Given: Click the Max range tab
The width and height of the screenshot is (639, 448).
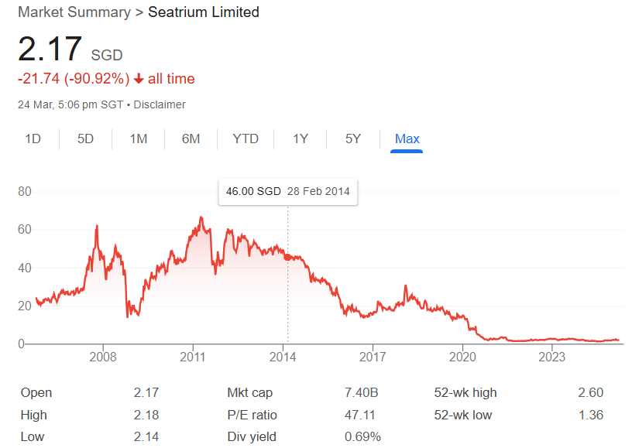Looking at the screenshot, I should [x=407, y=139].
